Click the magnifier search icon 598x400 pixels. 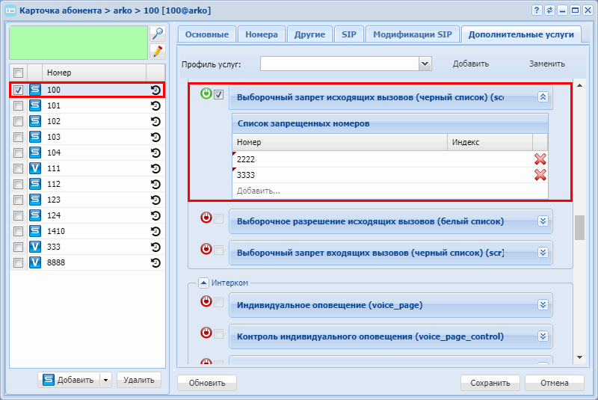(x=158, y=34)
